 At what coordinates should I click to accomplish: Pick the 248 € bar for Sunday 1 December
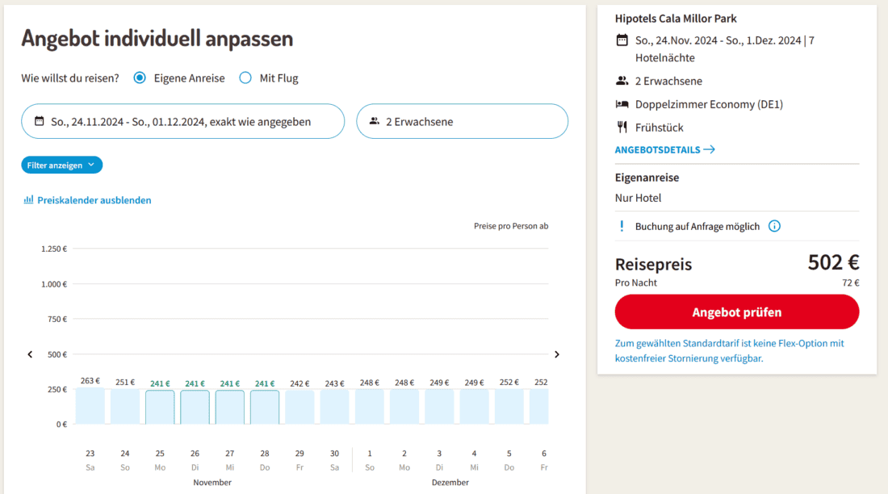tap(370, 407)
